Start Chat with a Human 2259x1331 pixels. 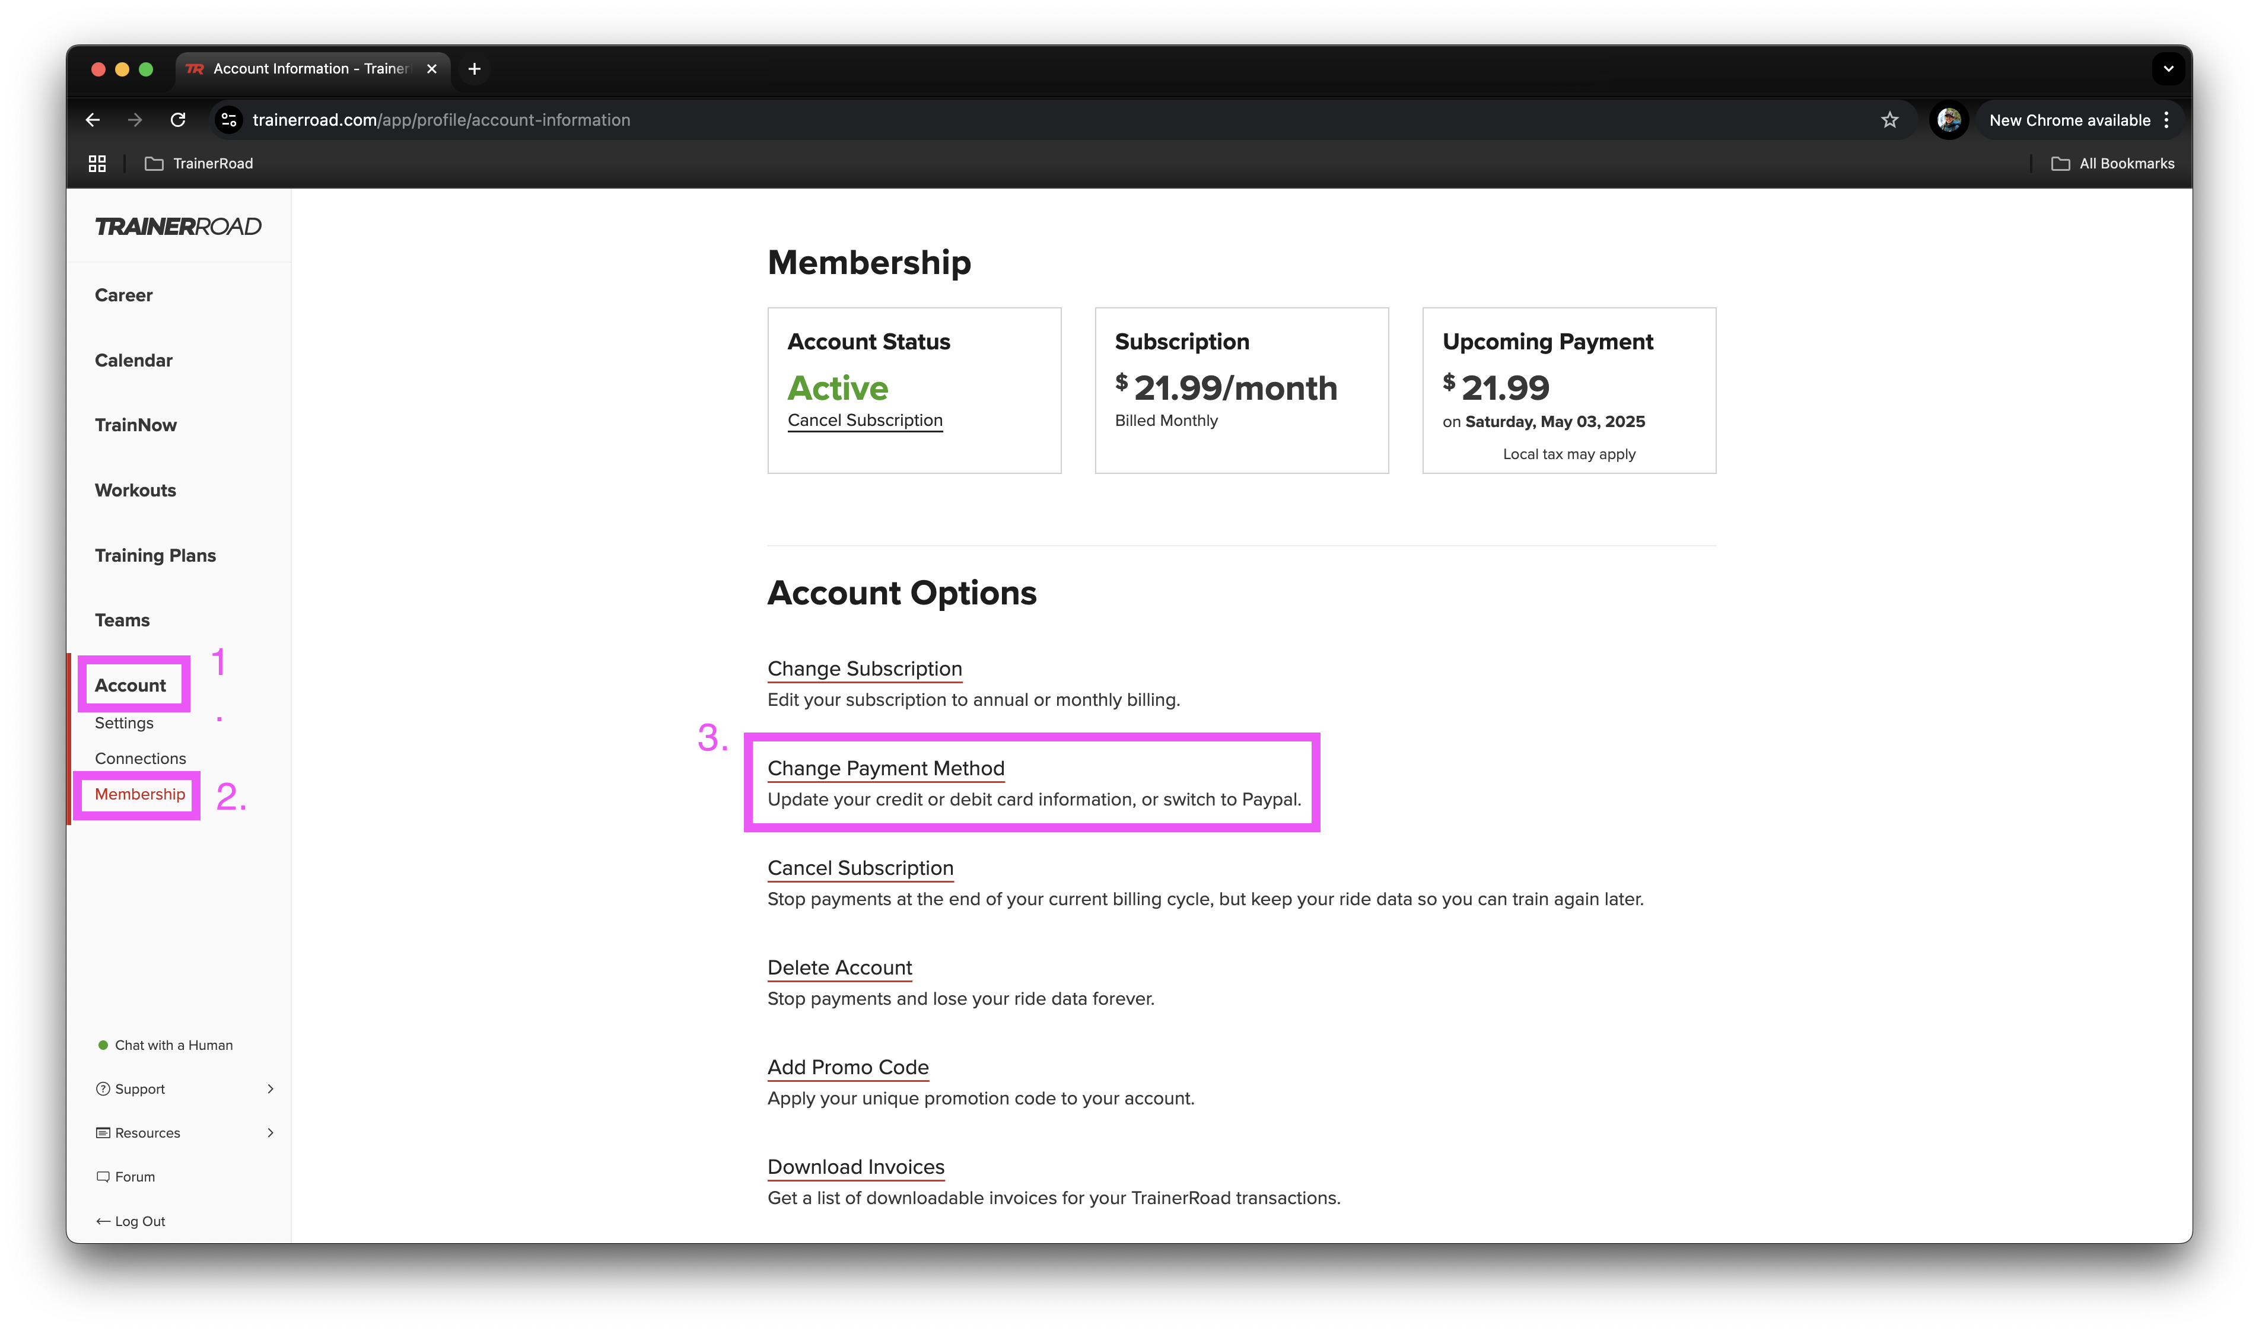(174, 1045)
